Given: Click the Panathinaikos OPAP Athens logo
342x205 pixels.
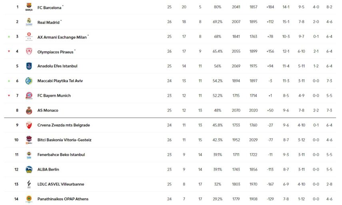Looking at the screenshot, I should (29, 199).
